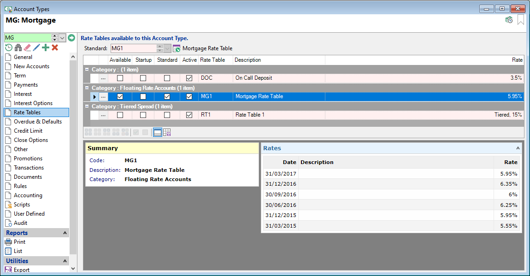Sort by Description column header
This screenshot has width=530, height=276.
[279, 60]
